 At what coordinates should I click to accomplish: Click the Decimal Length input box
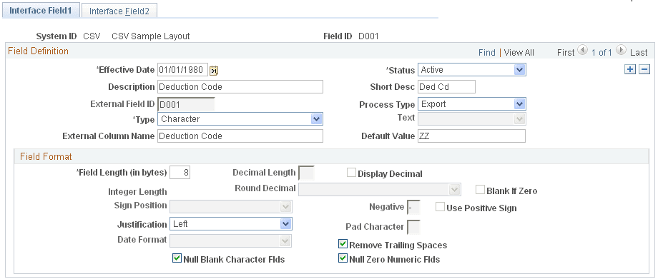[306, 173]
